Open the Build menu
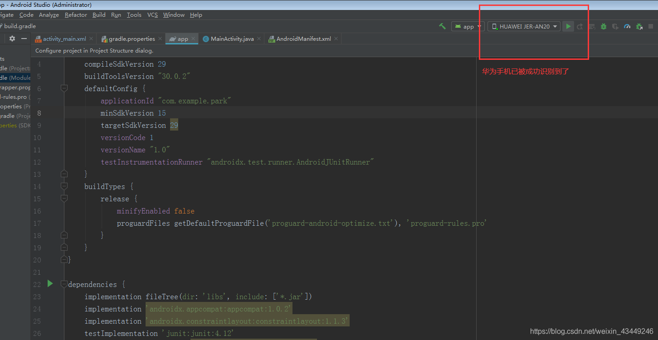The image size is (658, 340). pos(99,15)
